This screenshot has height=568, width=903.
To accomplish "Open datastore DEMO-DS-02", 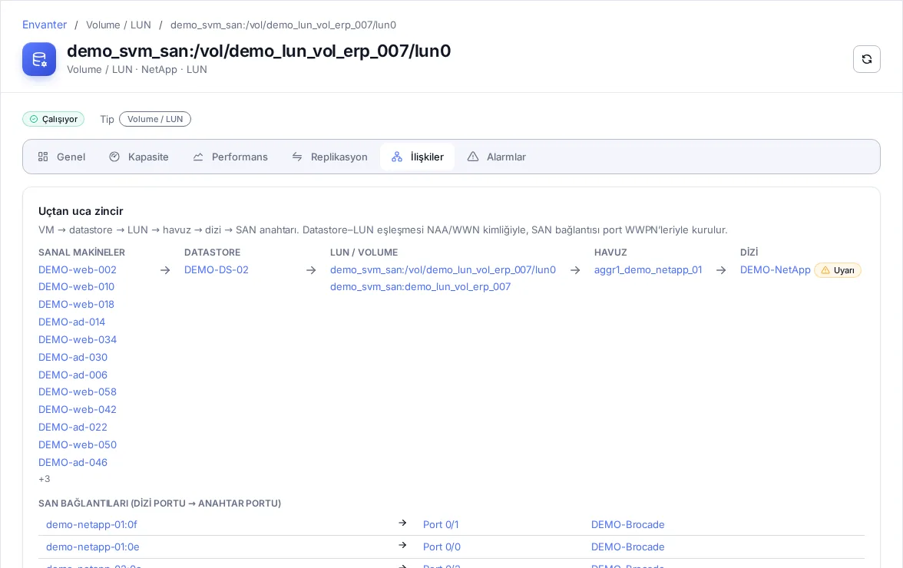I will 217,270.
